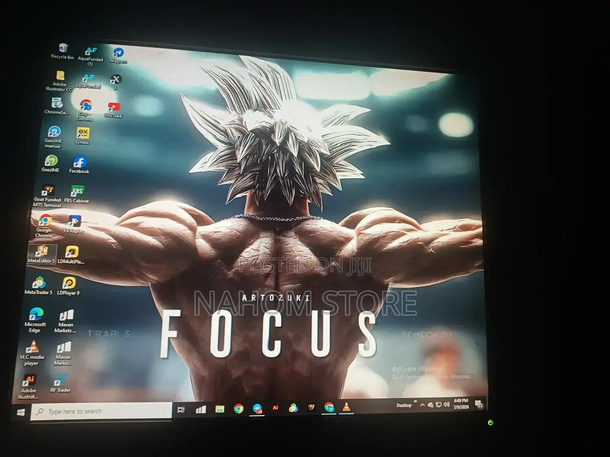This screenshot has height=457, width=610.
Task: Open the Recycle Bin desktop icon
Action: click(63, 51)
